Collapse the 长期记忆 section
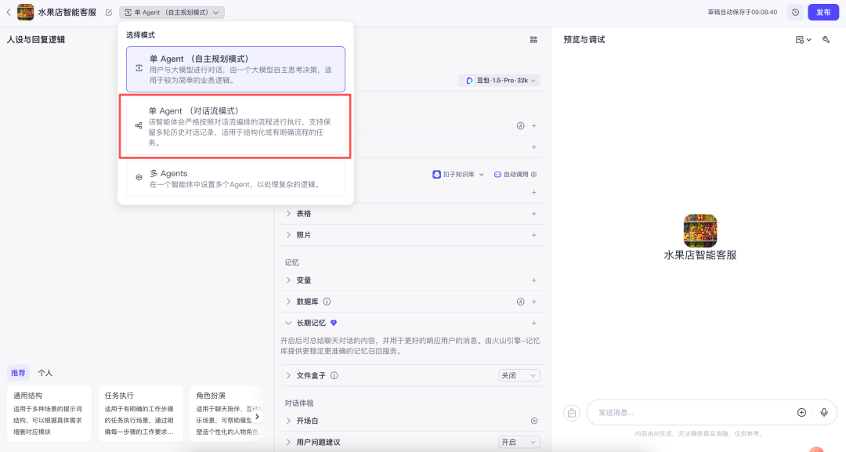Screen dimensions: 846x452 tap(288, 323)
